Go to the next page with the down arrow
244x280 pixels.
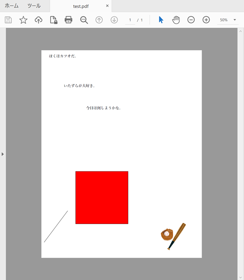click(114, 20)
